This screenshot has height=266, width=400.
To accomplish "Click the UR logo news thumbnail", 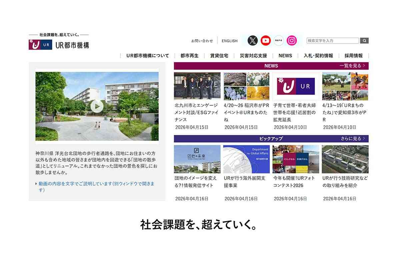I will click(x=296, y=85).
